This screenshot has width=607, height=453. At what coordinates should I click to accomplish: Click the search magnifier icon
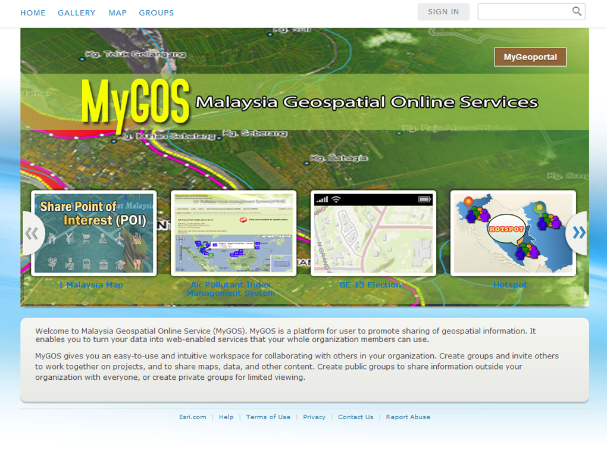tap(577, 11)
